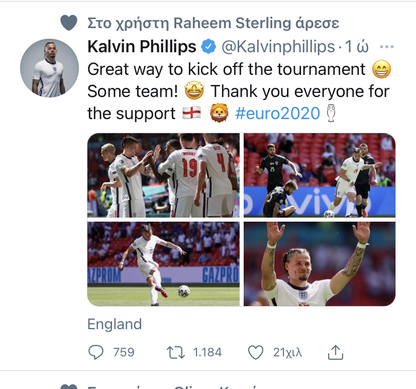The height and width of the screenshot is (389, 416).
Task: Reply to Kalvin Phillips' tweet
Action: (96, 352)
